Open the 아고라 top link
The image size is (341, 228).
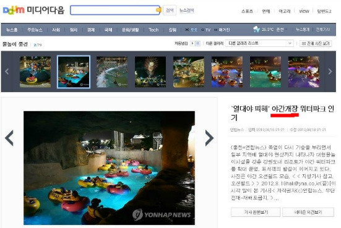pos(285,11)
